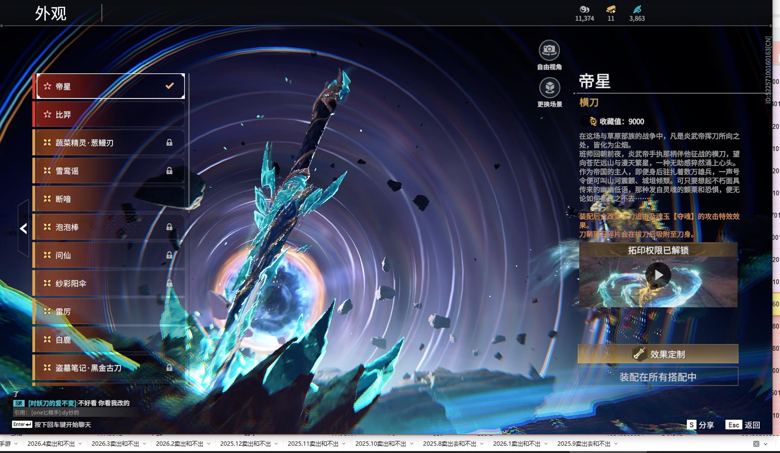Click the gold ticket currency icon
The image size is (780, 453).
point(611,9)
